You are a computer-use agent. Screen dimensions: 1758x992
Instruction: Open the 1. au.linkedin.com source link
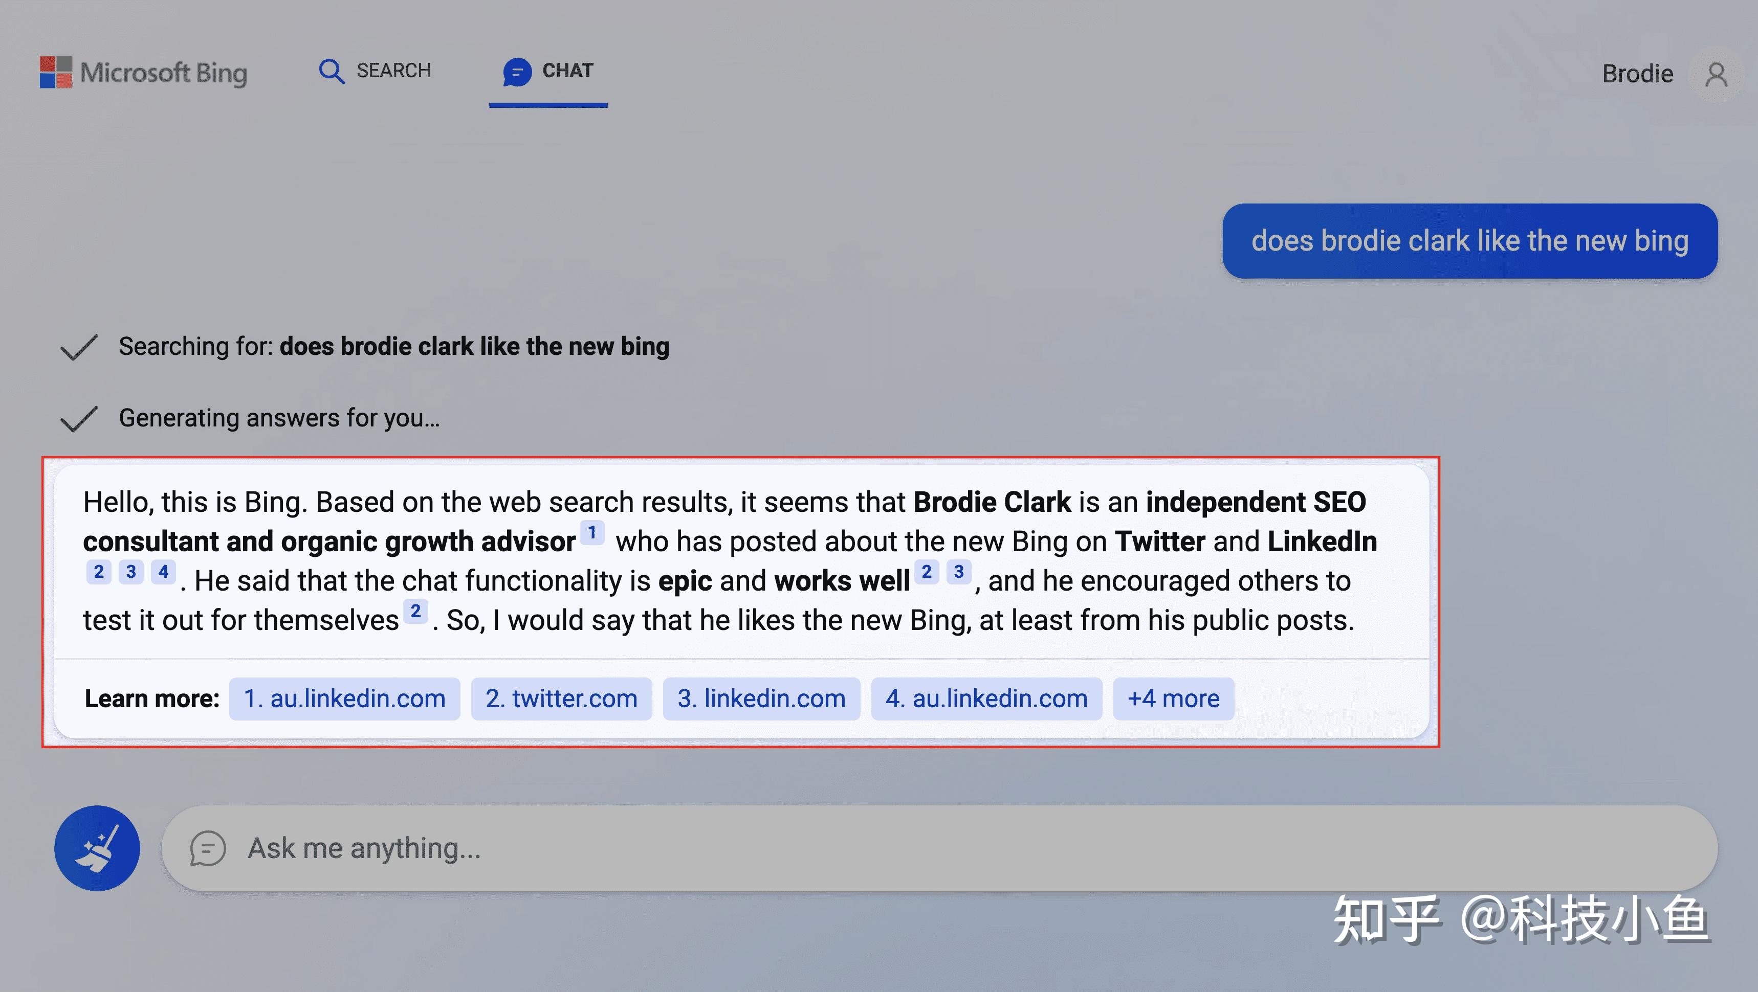click(344, 698)
